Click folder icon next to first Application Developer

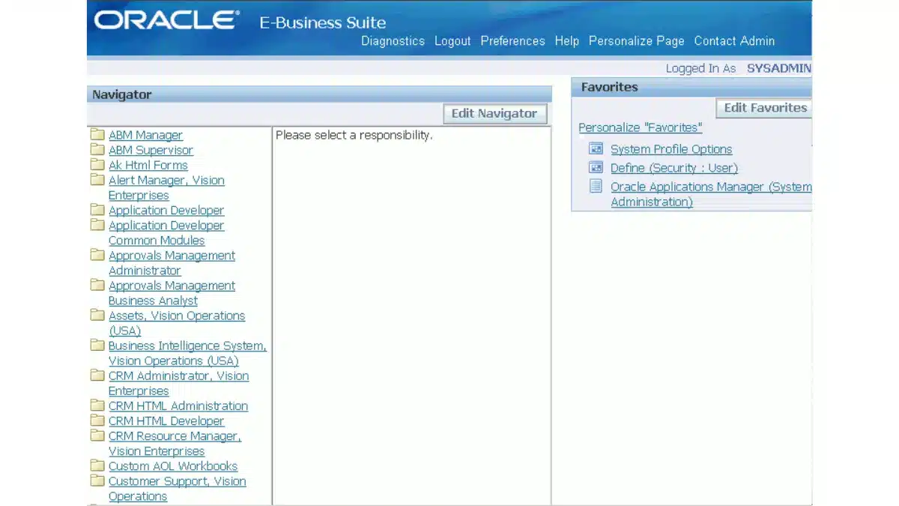(x=97, y=210)
